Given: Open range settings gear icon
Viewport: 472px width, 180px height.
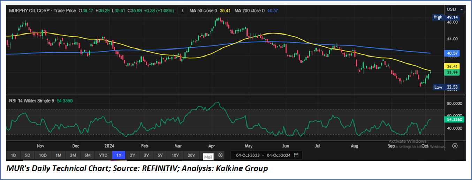Looking at the screenshot, I should tap(220, 155).
